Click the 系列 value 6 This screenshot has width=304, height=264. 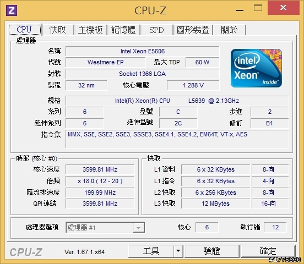(x=85, y=112)
